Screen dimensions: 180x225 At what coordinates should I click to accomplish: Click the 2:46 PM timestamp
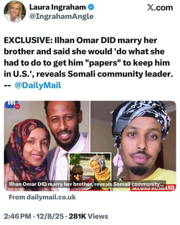(x=18, y=216)
